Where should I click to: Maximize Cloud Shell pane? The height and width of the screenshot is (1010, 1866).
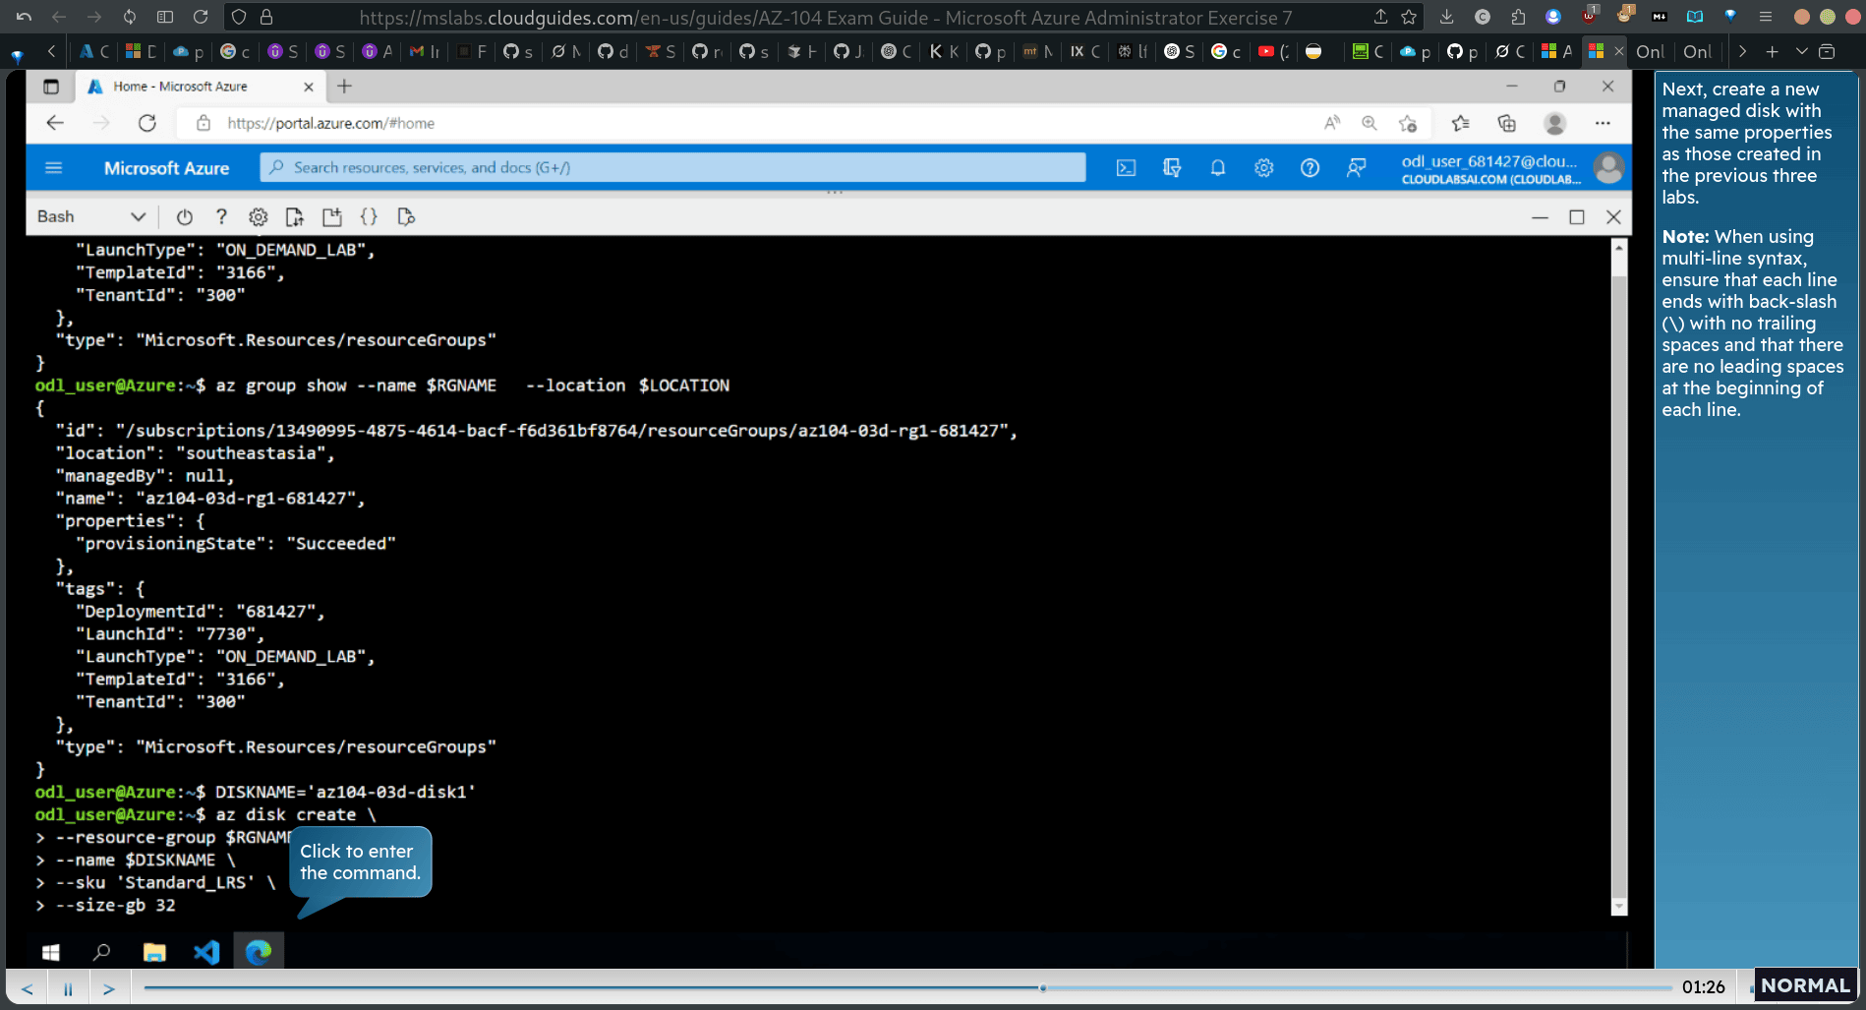(x=1577, y=217)
